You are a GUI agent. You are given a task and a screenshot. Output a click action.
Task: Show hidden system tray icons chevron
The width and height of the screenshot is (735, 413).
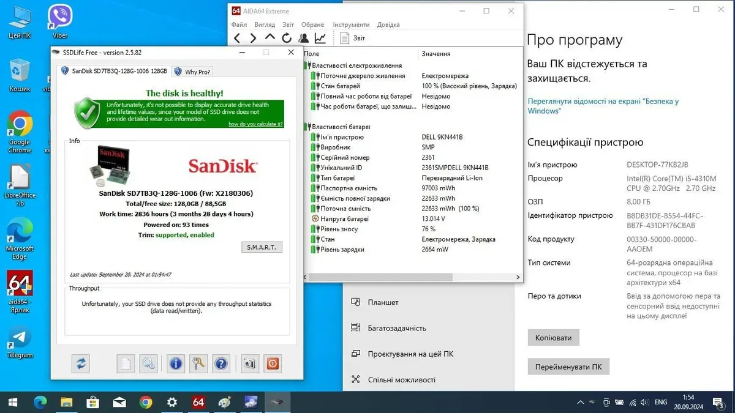click(x=580, y=402)
